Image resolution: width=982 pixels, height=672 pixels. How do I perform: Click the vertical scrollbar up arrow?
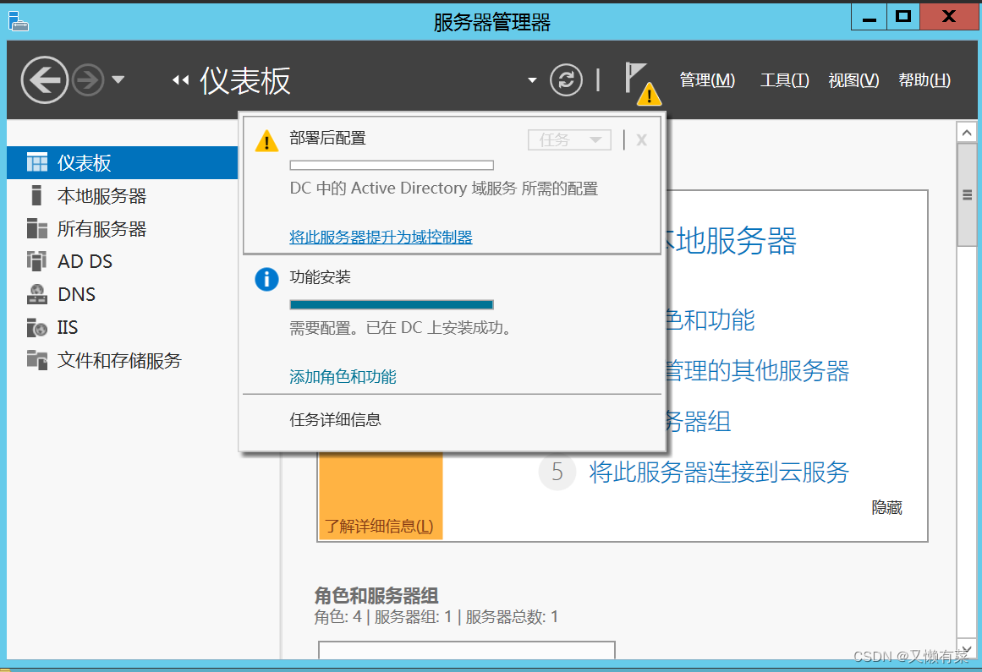tap(966, 132)
